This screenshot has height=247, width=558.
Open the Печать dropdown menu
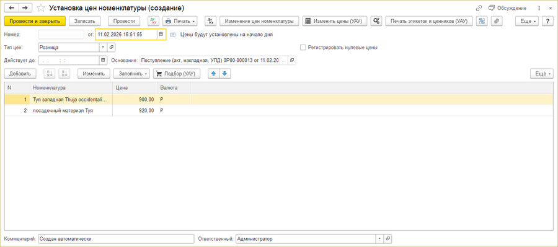(x=180, y=21)
